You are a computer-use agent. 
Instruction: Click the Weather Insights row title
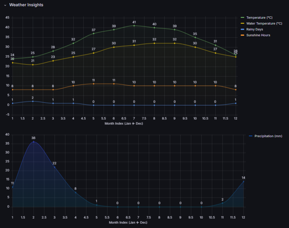pyautogui.click(x=26, y=5)
